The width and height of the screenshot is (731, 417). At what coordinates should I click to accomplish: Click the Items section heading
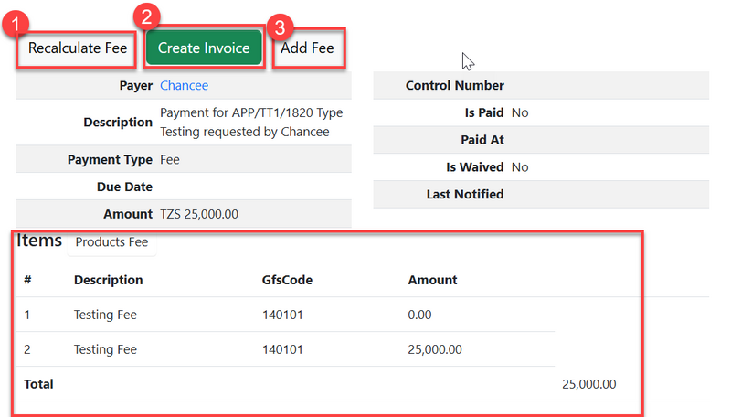[39, 241]
